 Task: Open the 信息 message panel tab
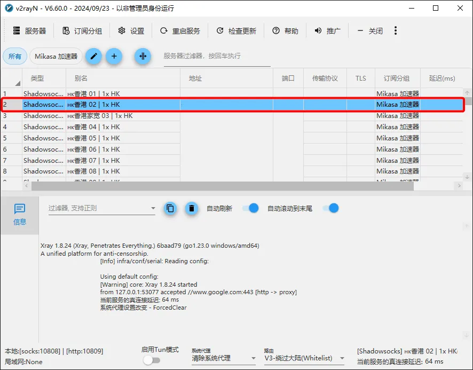(x=20, y=215)
